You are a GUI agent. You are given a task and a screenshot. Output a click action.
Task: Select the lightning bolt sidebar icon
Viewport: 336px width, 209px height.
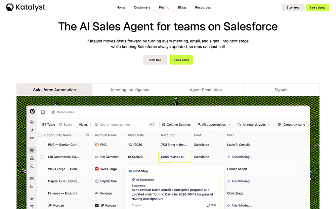pos(32,130)
